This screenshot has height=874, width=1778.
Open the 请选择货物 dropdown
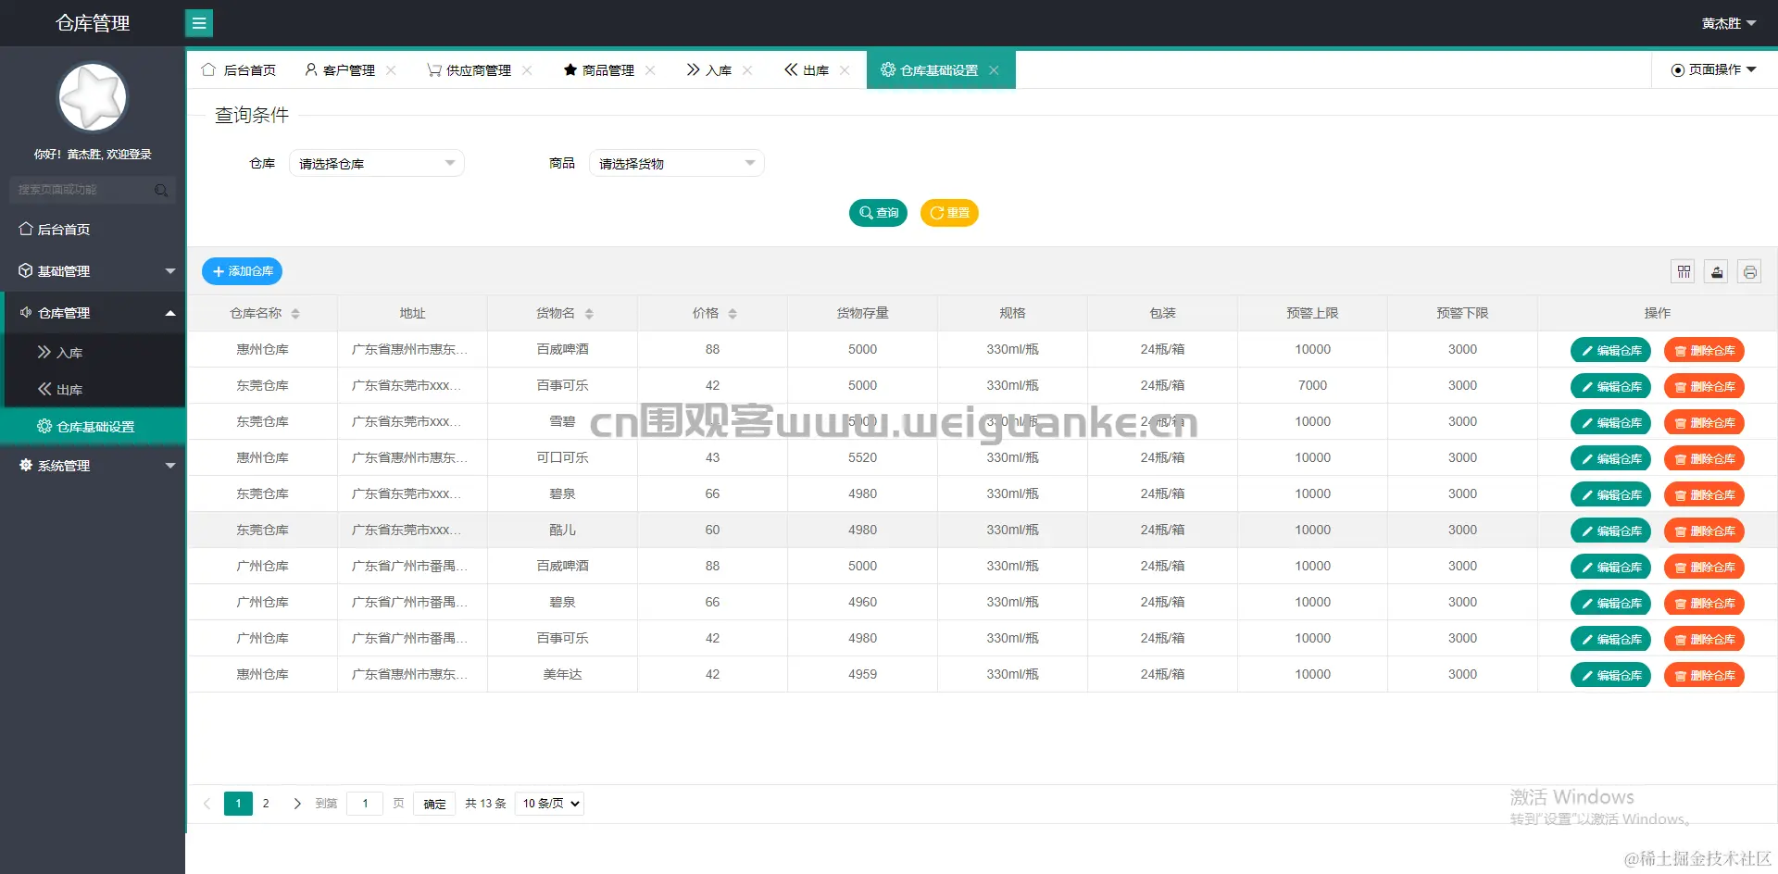point(677,164)
